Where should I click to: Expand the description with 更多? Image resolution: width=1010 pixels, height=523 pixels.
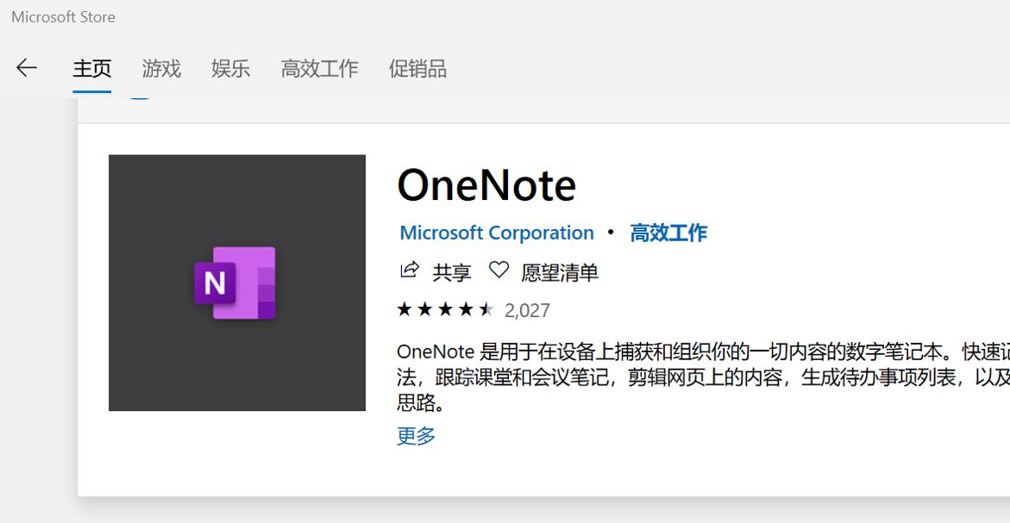point(416,435)
